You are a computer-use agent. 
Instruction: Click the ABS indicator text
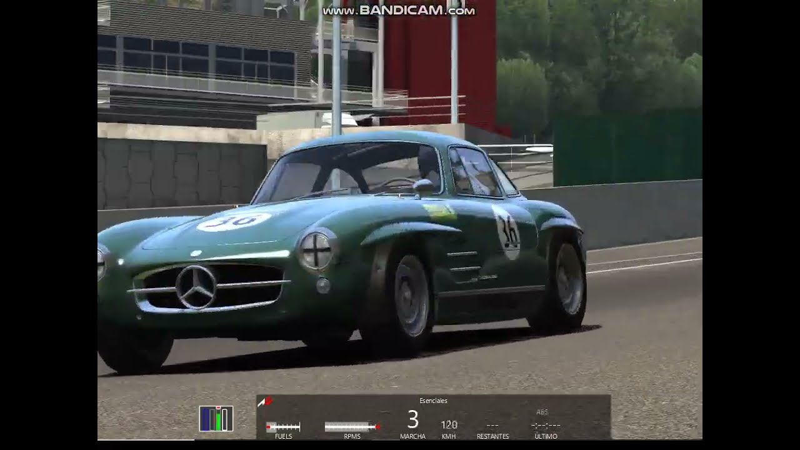click(x=542, y=412)
